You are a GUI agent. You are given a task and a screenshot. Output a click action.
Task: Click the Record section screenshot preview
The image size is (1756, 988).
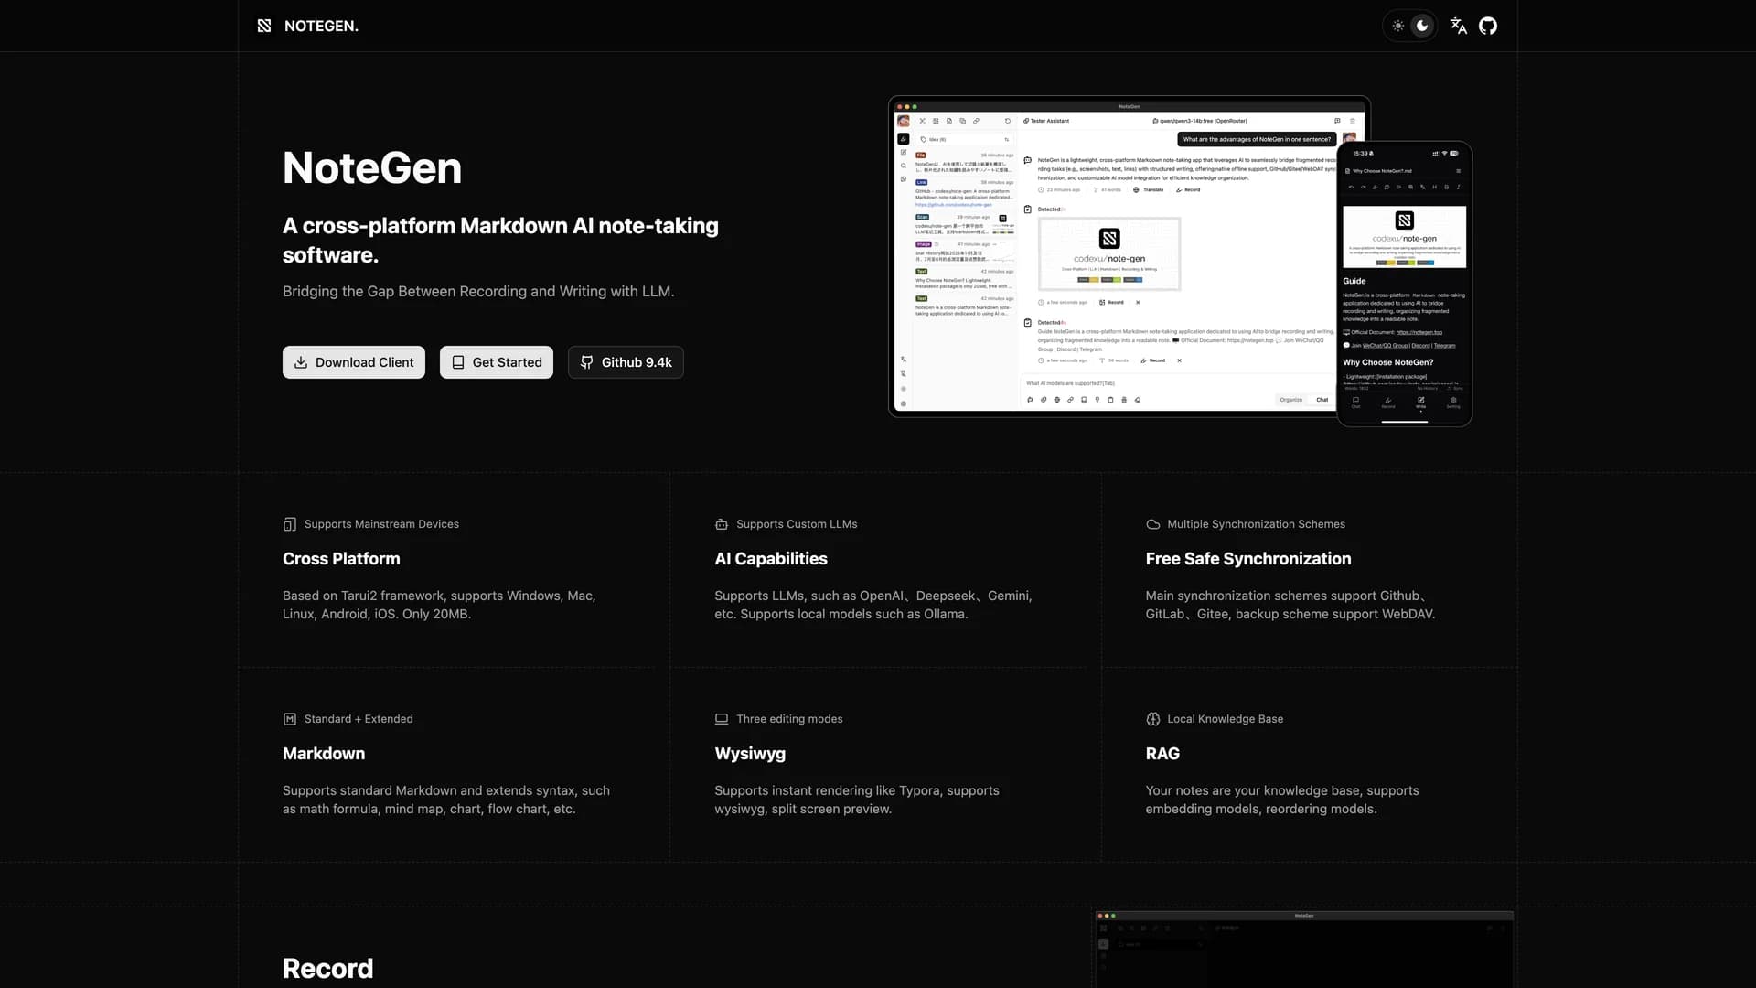pyautogui.click(x=1303, y=950)
